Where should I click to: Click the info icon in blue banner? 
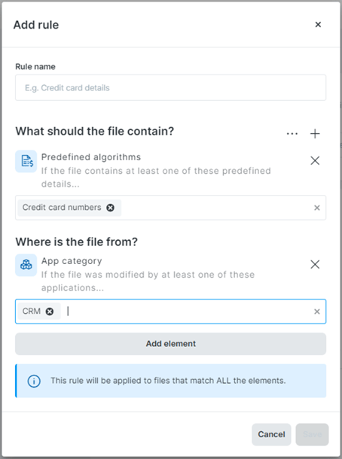point(34,381)
